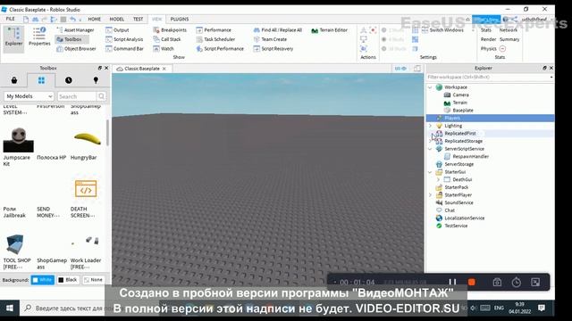The image size is (572, 321).
Task: Collapse the ServerScriptService node
Action: point(431,149)
